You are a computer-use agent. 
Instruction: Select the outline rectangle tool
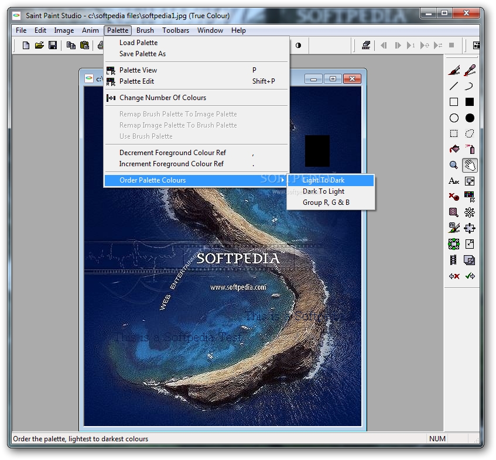[454, 102]
